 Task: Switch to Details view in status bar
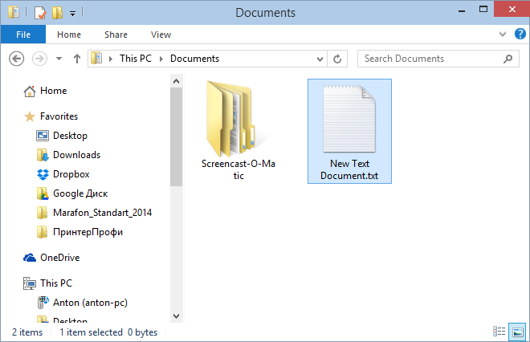coord(499,332)
